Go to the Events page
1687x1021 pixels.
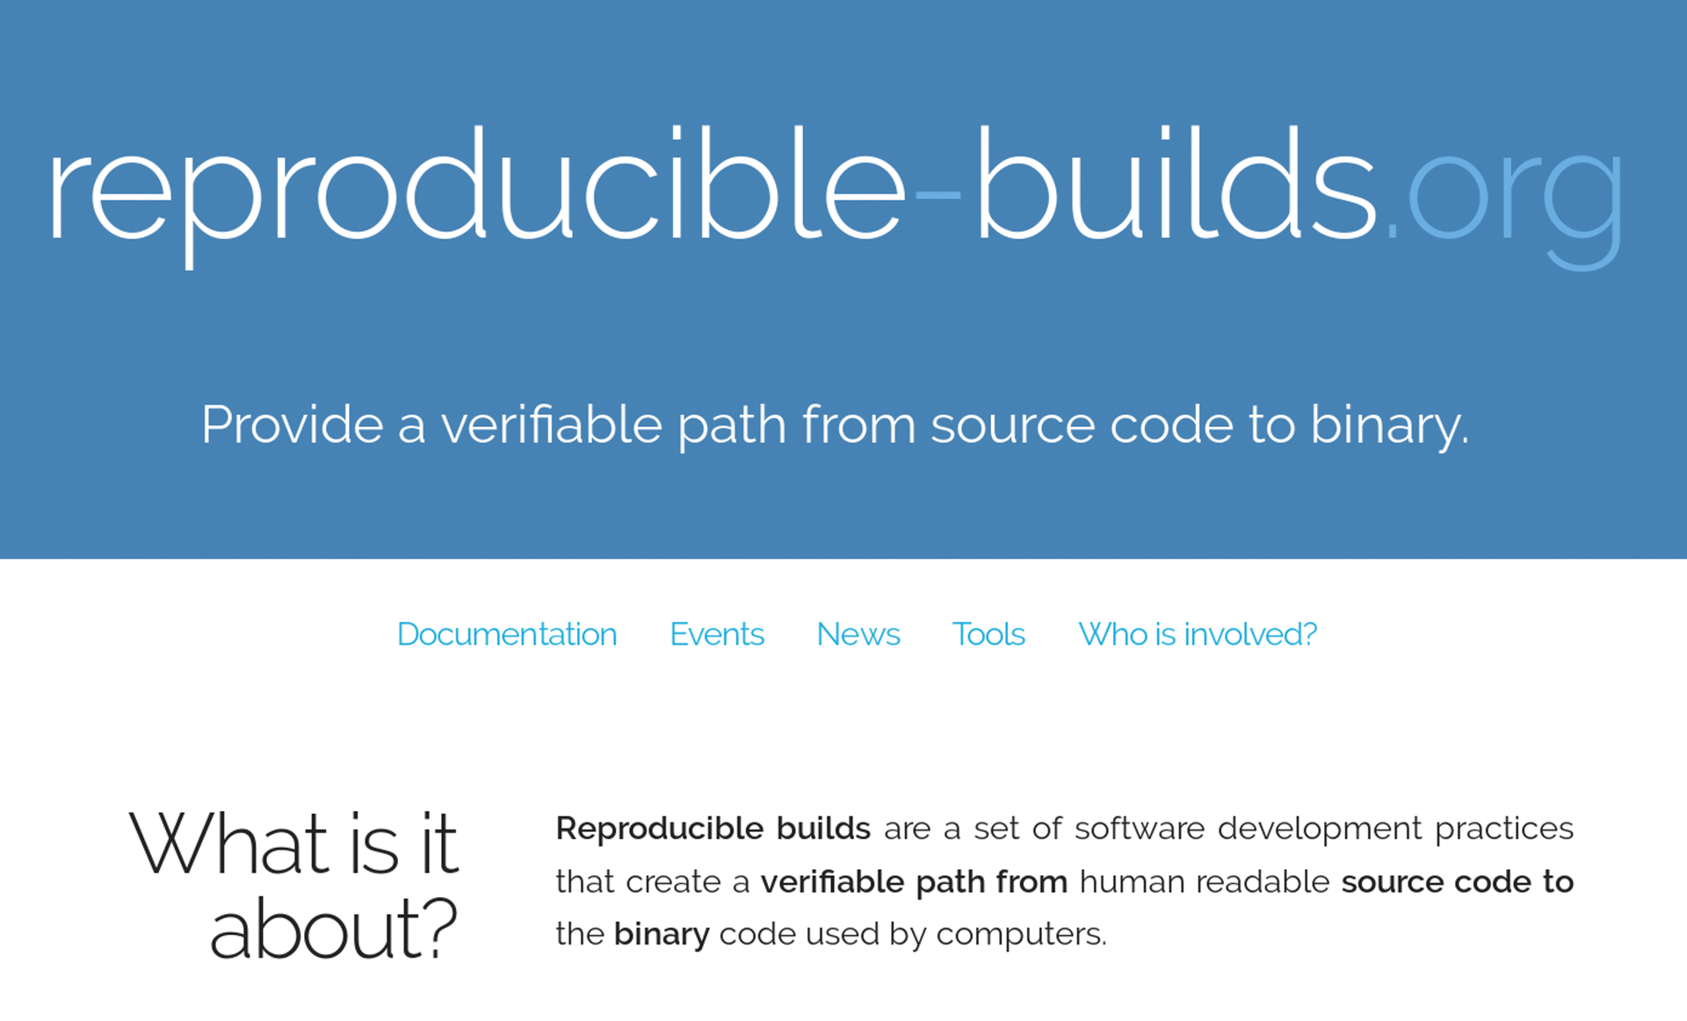pyautogui.click(x=716, y=634)
